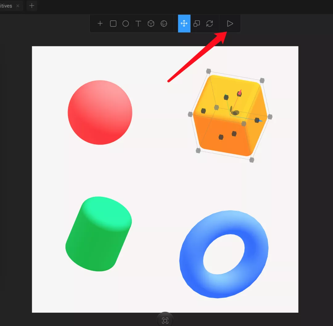Close the Primitives file tab
The width and height of the screenshot is (333, 326).
[18, 6]
